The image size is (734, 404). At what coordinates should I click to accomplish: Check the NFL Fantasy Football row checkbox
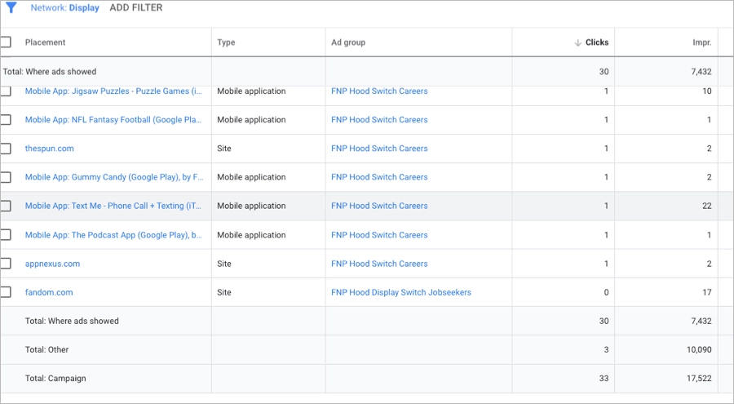pyautogui.click(x=6, y=120)
